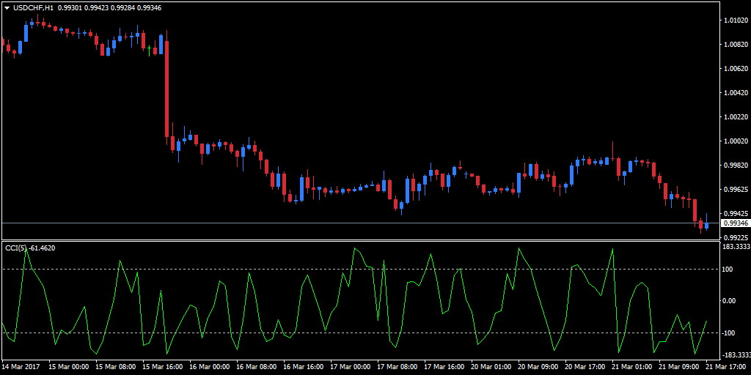Click the 21 Mar 17:00 time label

point(725,367)
